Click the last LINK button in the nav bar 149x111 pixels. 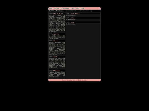coord(83,8)
